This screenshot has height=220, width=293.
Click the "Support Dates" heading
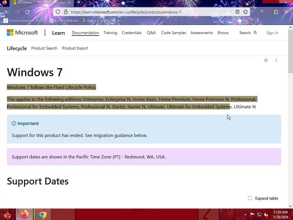point(38,181)
